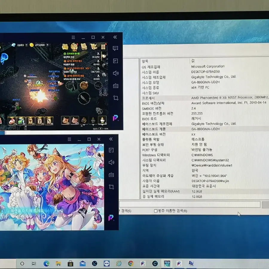Open Task View on the taskbar
Viewport: 269px width, 269px height.
coord(34,263)
